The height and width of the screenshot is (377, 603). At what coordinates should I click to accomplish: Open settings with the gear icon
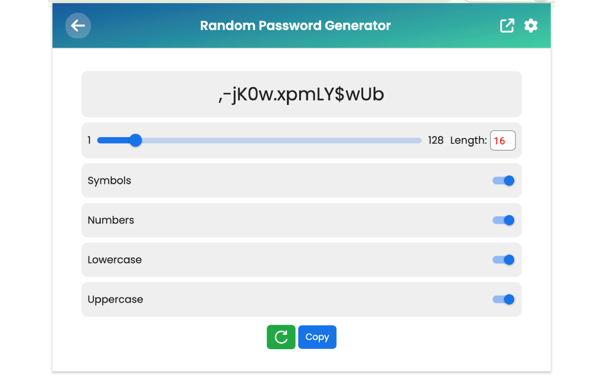tap(531, 25)
